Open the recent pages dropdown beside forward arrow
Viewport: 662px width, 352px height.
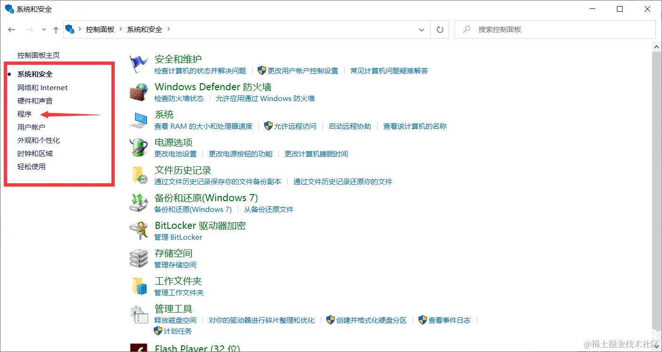[44, 29]
